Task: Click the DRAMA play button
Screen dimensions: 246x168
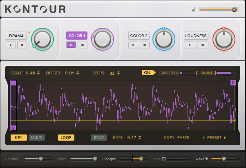Action: (x=11, y=45)
